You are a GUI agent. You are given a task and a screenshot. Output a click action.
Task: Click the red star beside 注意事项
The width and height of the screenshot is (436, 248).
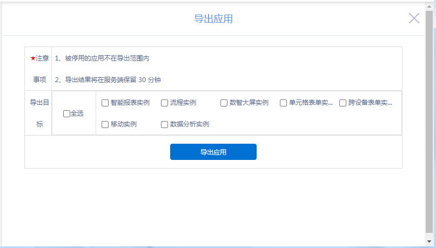(32, 58)
